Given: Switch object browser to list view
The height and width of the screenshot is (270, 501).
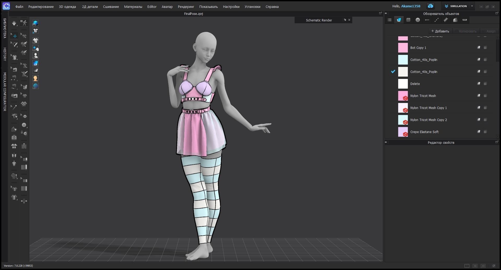Looking at the screenshot, I should point(389,20).
